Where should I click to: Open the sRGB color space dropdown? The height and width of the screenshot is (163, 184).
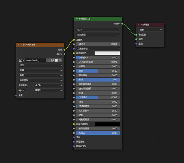click(x=48, y=85)
